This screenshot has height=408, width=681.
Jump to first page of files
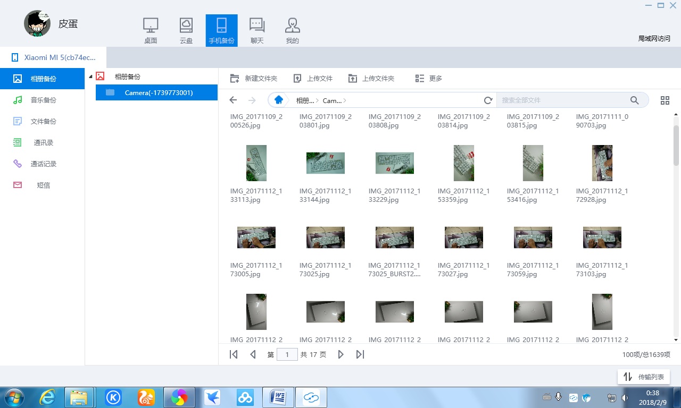coord(234,354)
